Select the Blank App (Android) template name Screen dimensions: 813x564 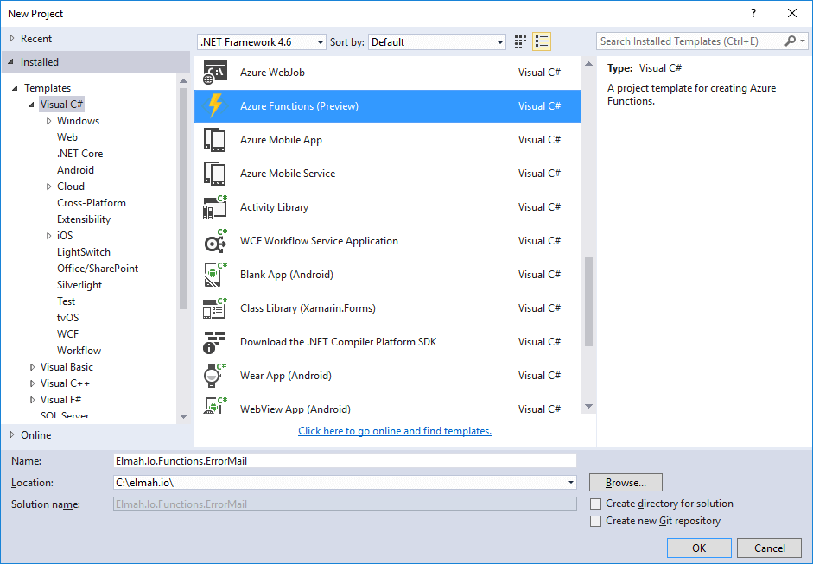pos(287,275)
